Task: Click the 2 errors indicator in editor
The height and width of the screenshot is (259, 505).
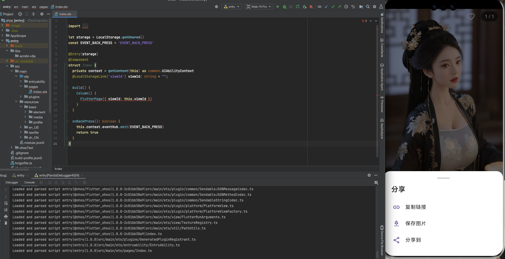Action: click(x=364, y=21)
